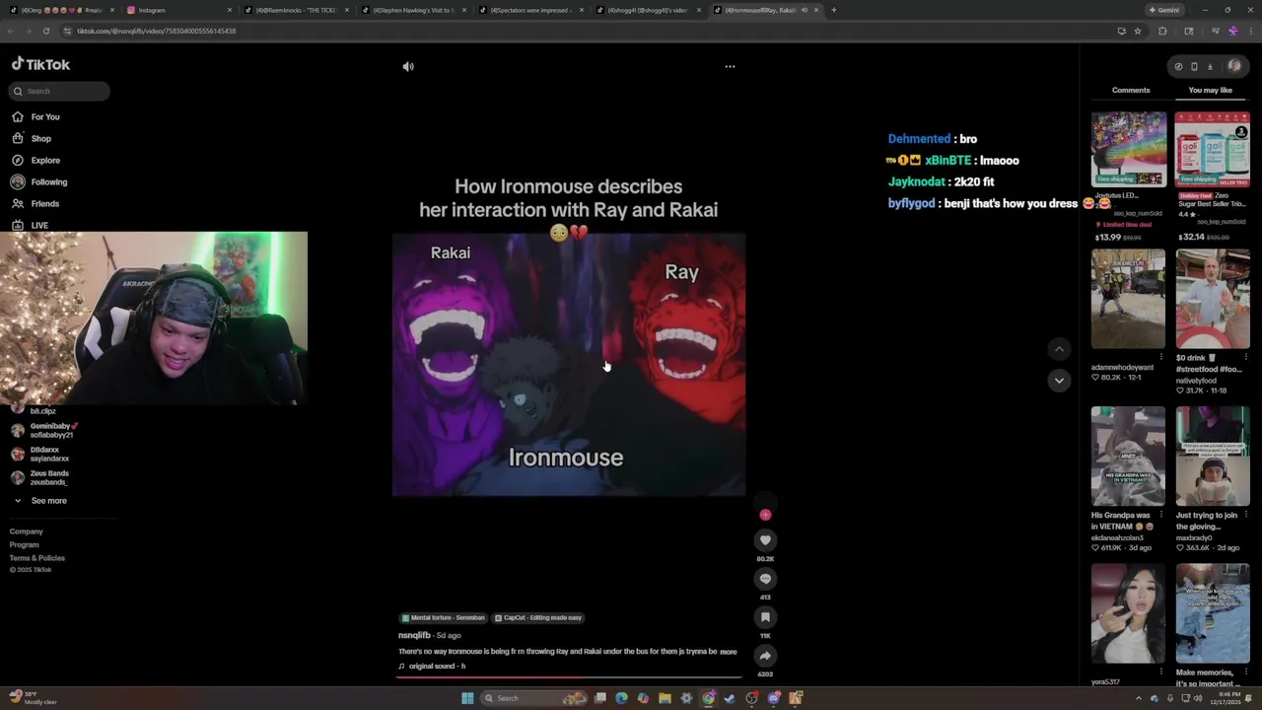The image size is (1262, 710).
Task: Switch to the Comments tab
Action: (x=1131, y=91)
